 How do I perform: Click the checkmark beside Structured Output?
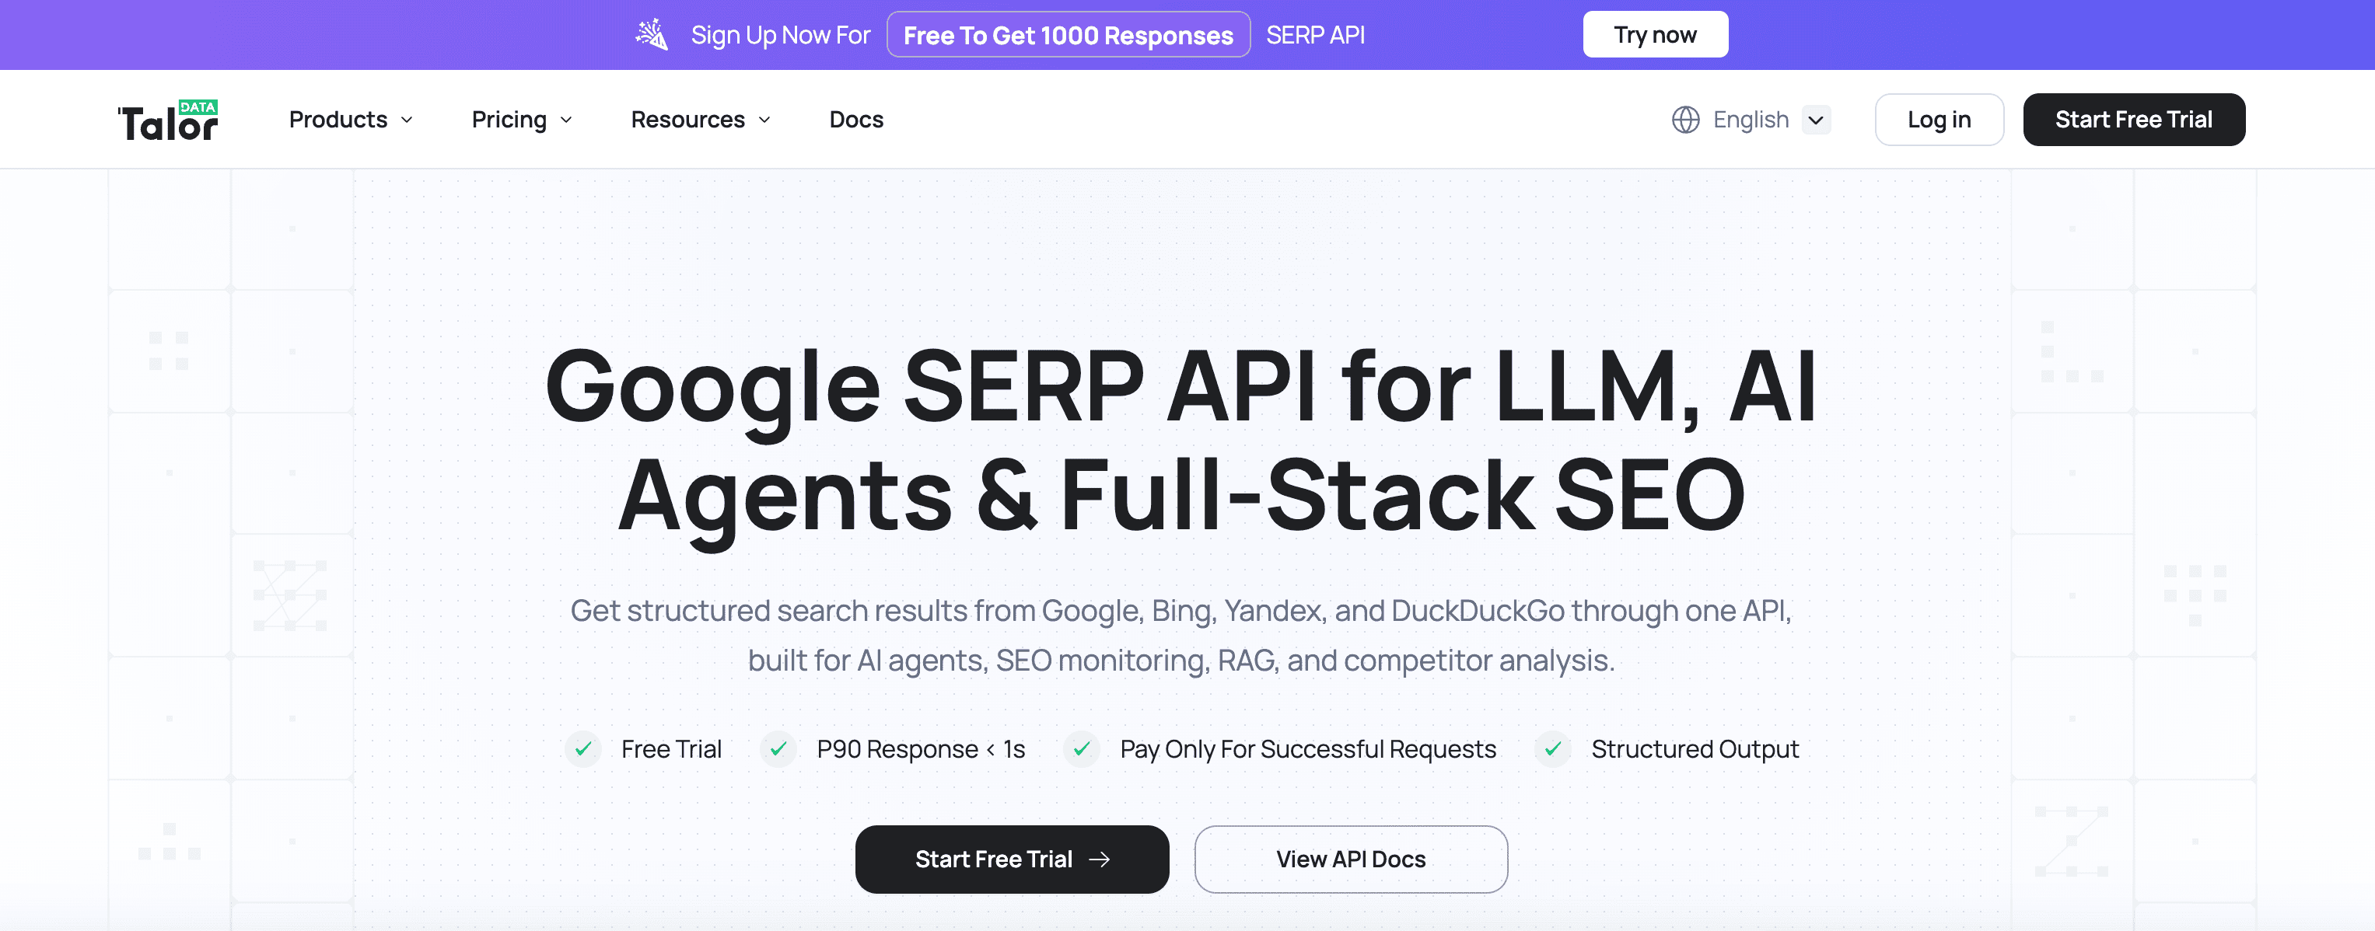(1554, 748)
